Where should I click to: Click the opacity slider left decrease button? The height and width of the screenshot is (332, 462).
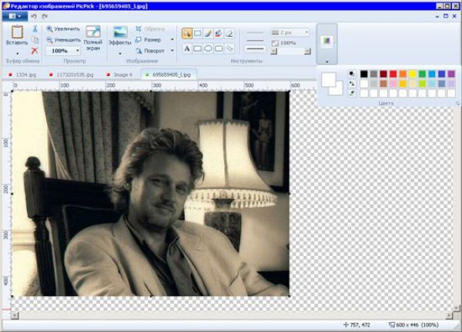click(274, 51)
